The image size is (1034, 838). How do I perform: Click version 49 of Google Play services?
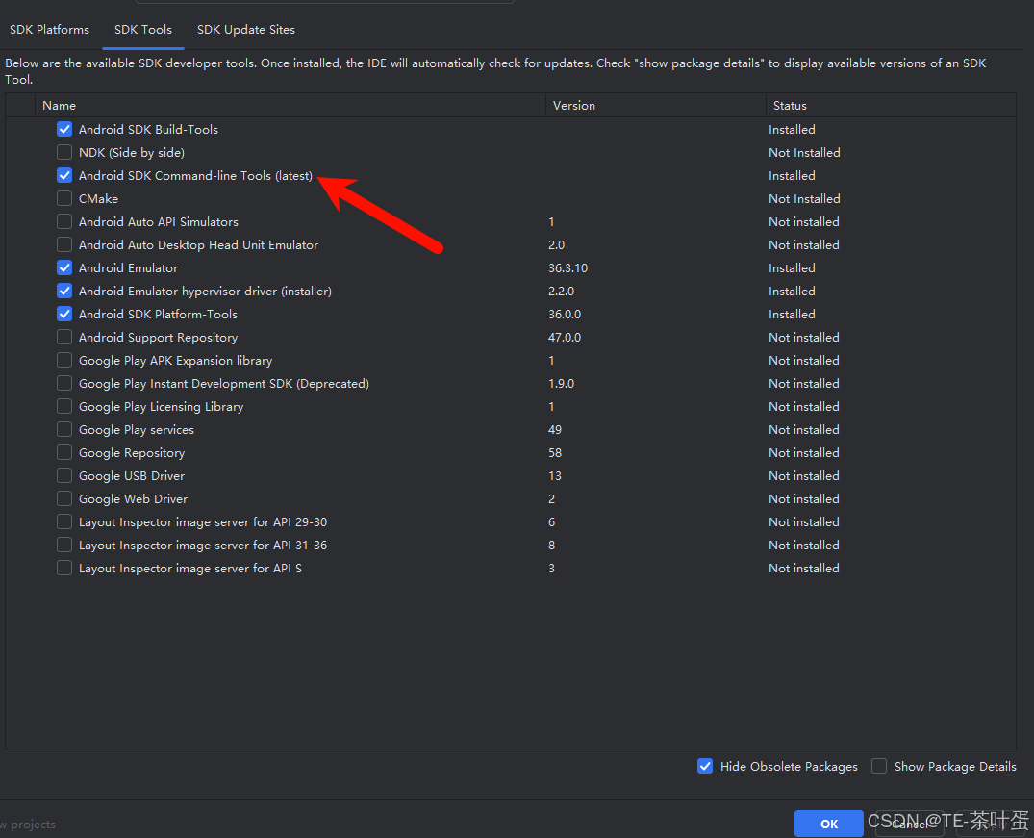click(x=555, y=429)
